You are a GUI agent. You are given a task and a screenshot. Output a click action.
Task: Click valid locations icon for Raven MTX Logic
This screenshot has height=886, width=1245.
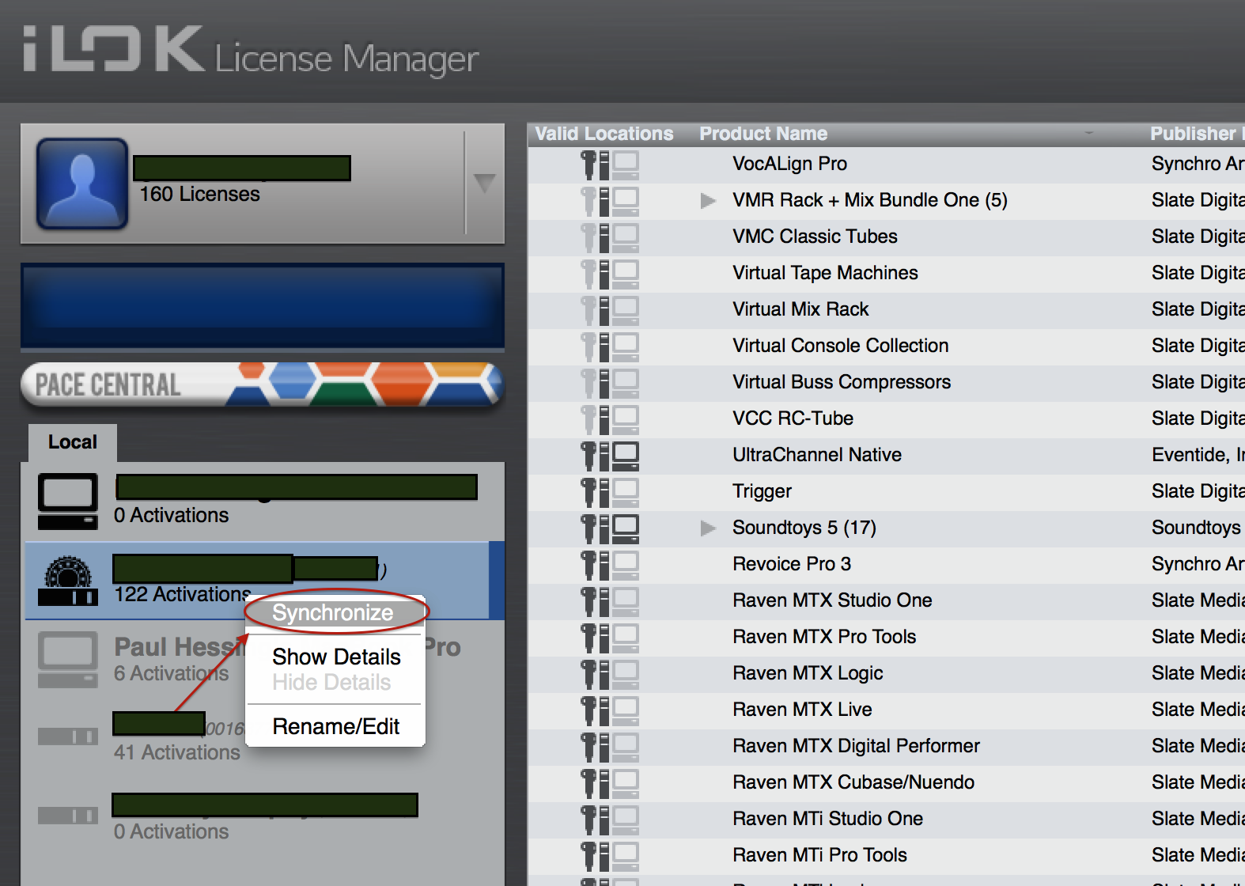[610, 674]
